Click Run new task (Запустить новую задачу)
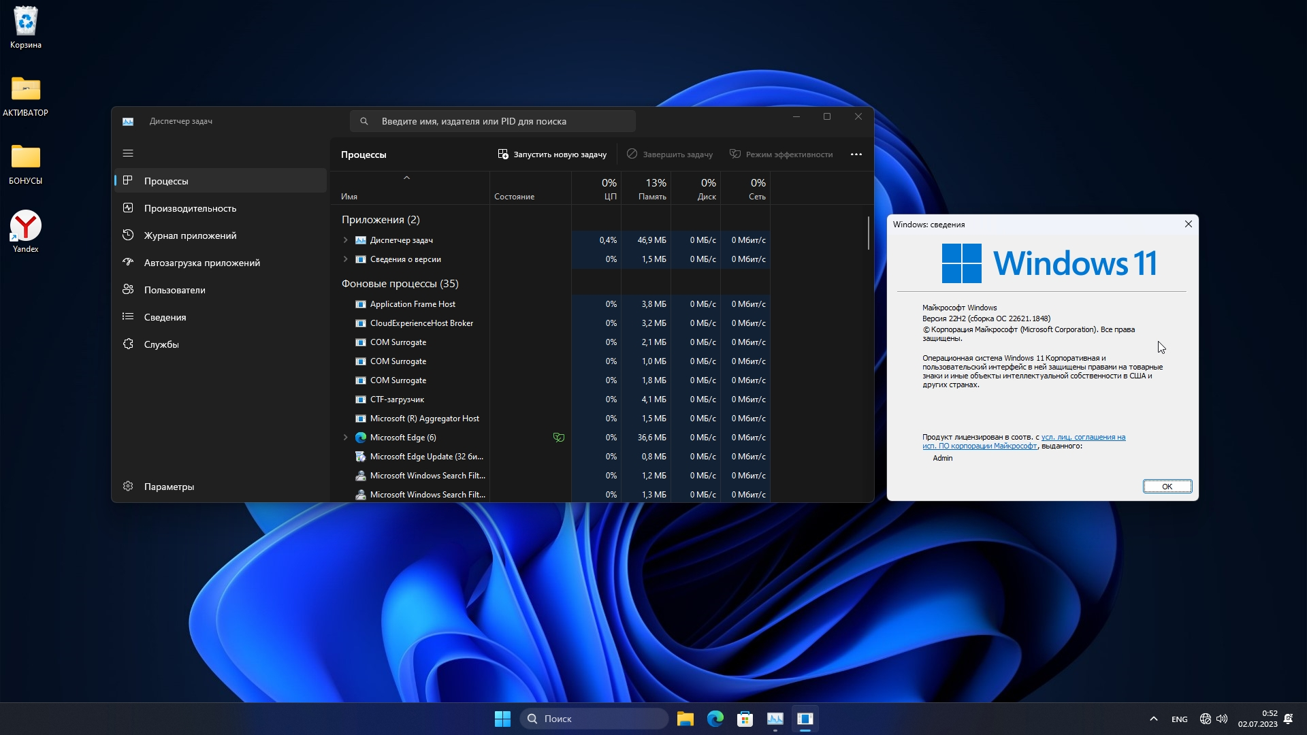The image size is (1307, 735). click(x=552, y=154)
